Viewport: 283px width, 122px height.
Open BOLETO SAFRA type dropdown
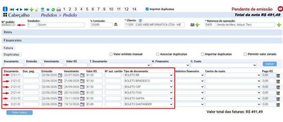(x=148, y=98)
